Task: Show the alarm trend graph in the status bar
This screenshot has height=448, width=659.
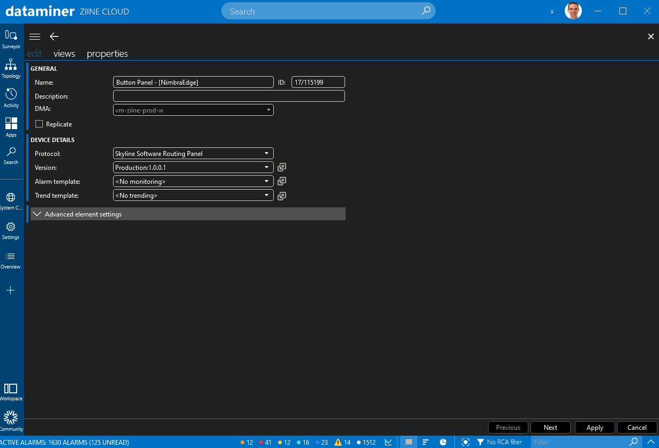Action: (x=388, y=442)
